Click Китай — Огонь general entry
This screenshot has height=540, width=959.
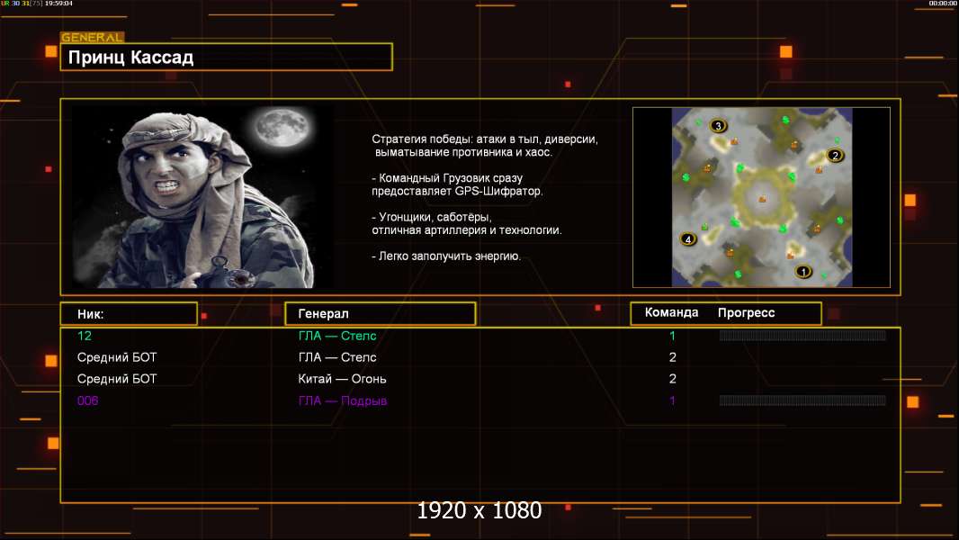(x=343, y=379)
